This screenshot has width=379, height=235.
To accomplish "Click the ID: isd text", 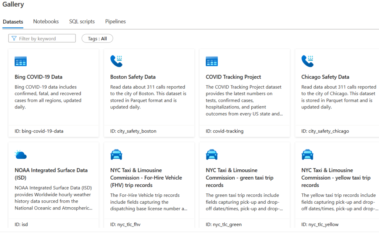I will coord(21,224).
